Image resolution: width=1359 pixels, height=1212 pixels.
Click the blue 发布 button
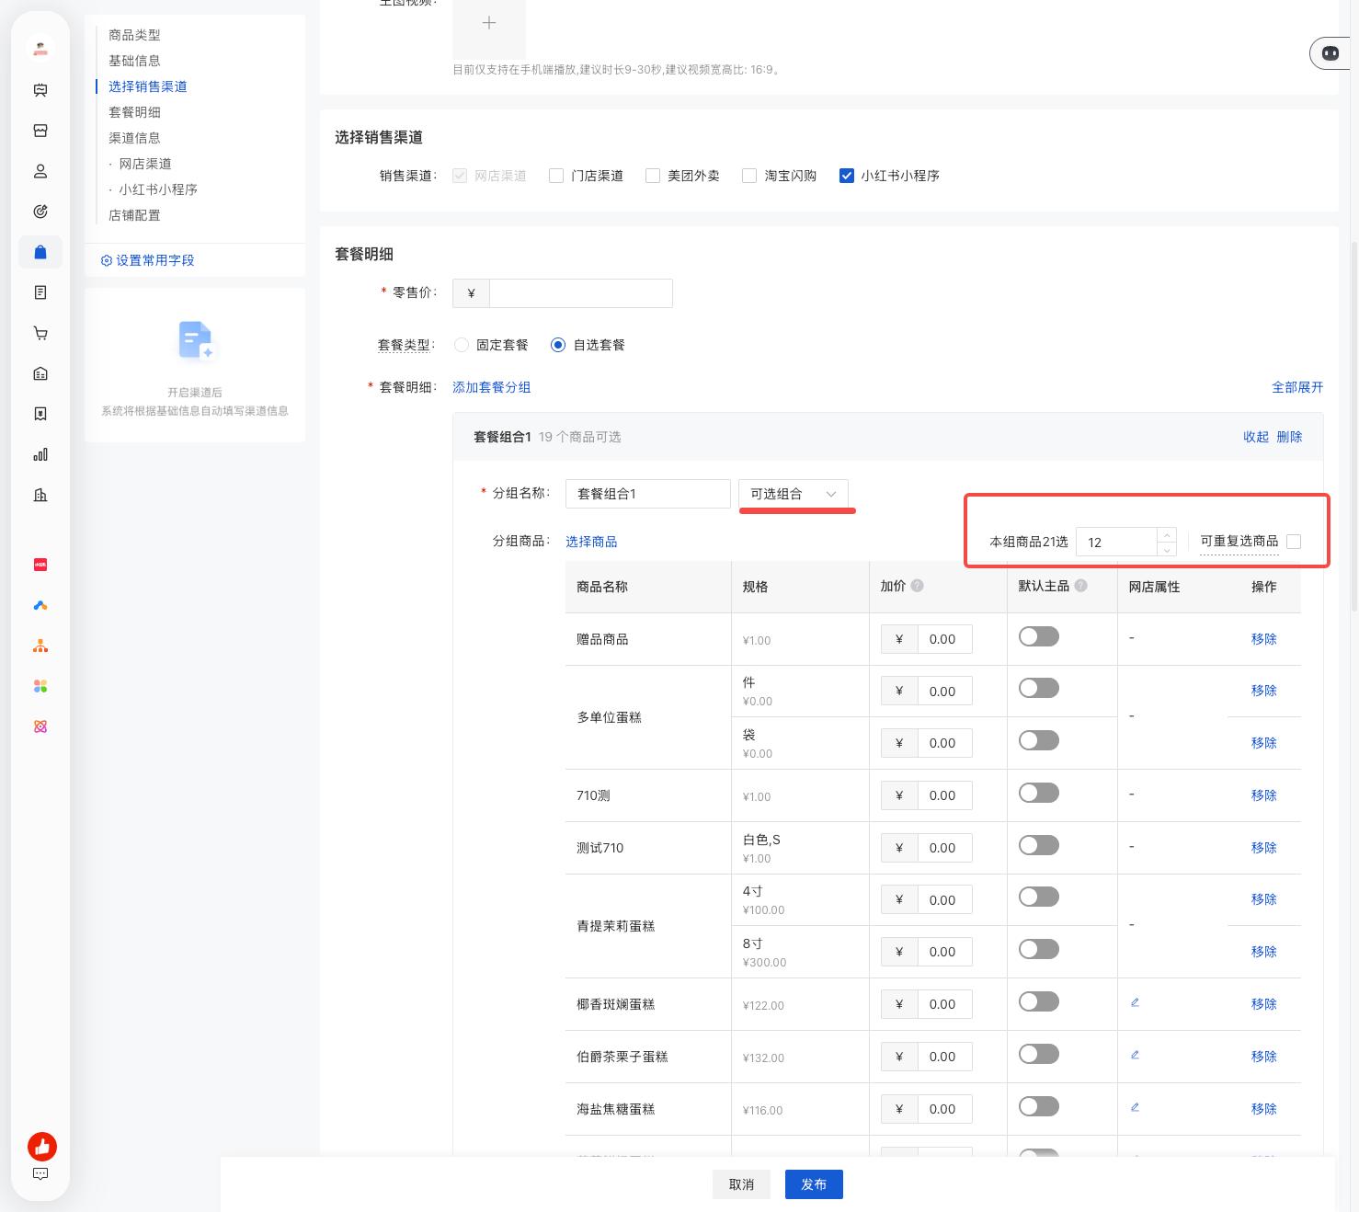(814, 1184)
